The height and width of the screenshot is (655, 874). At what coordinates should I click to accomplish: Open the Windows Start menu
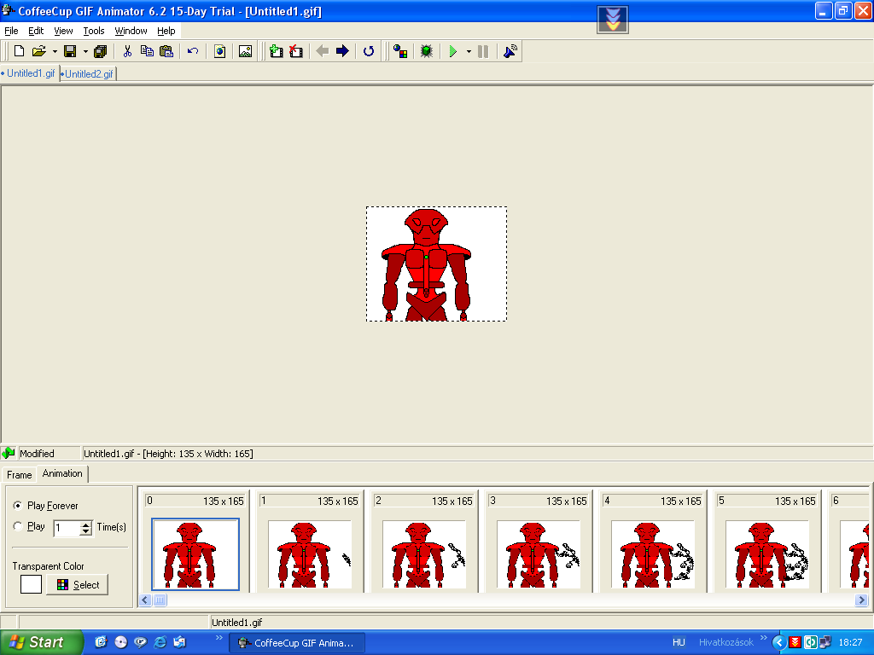coord(42,642)
